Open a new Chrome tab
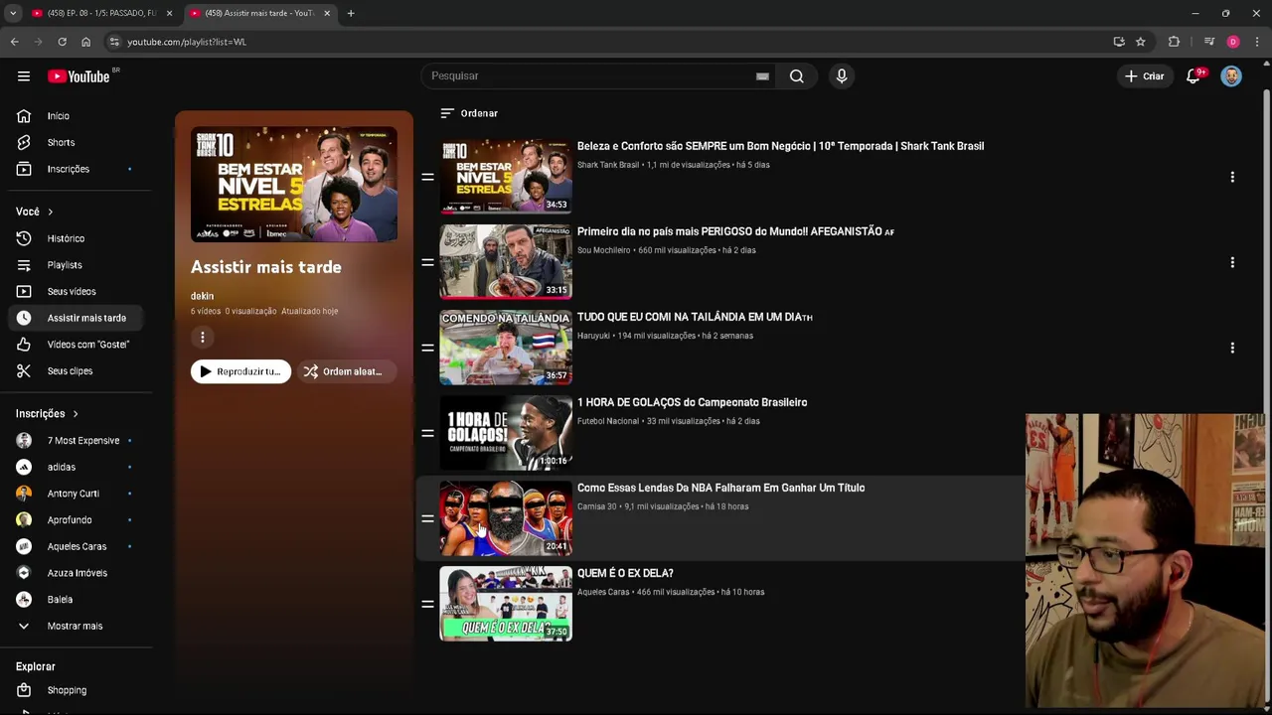Viewport: 1272px width, 715px height. click(351, 13)
